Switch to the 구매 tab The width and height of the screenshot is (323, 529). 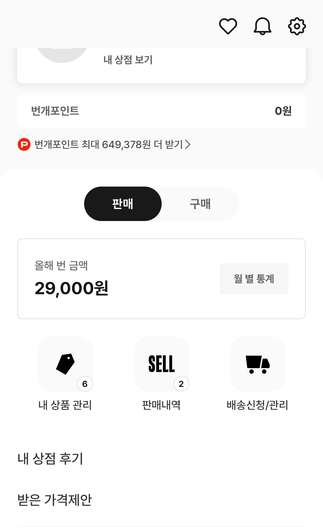click(200, 204)
